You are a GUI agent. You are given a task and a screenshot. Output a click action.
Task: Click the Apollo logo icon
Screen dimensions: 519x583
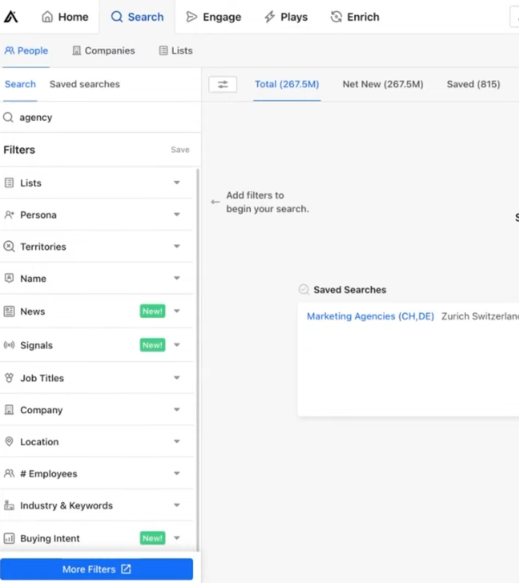point(11,17)
